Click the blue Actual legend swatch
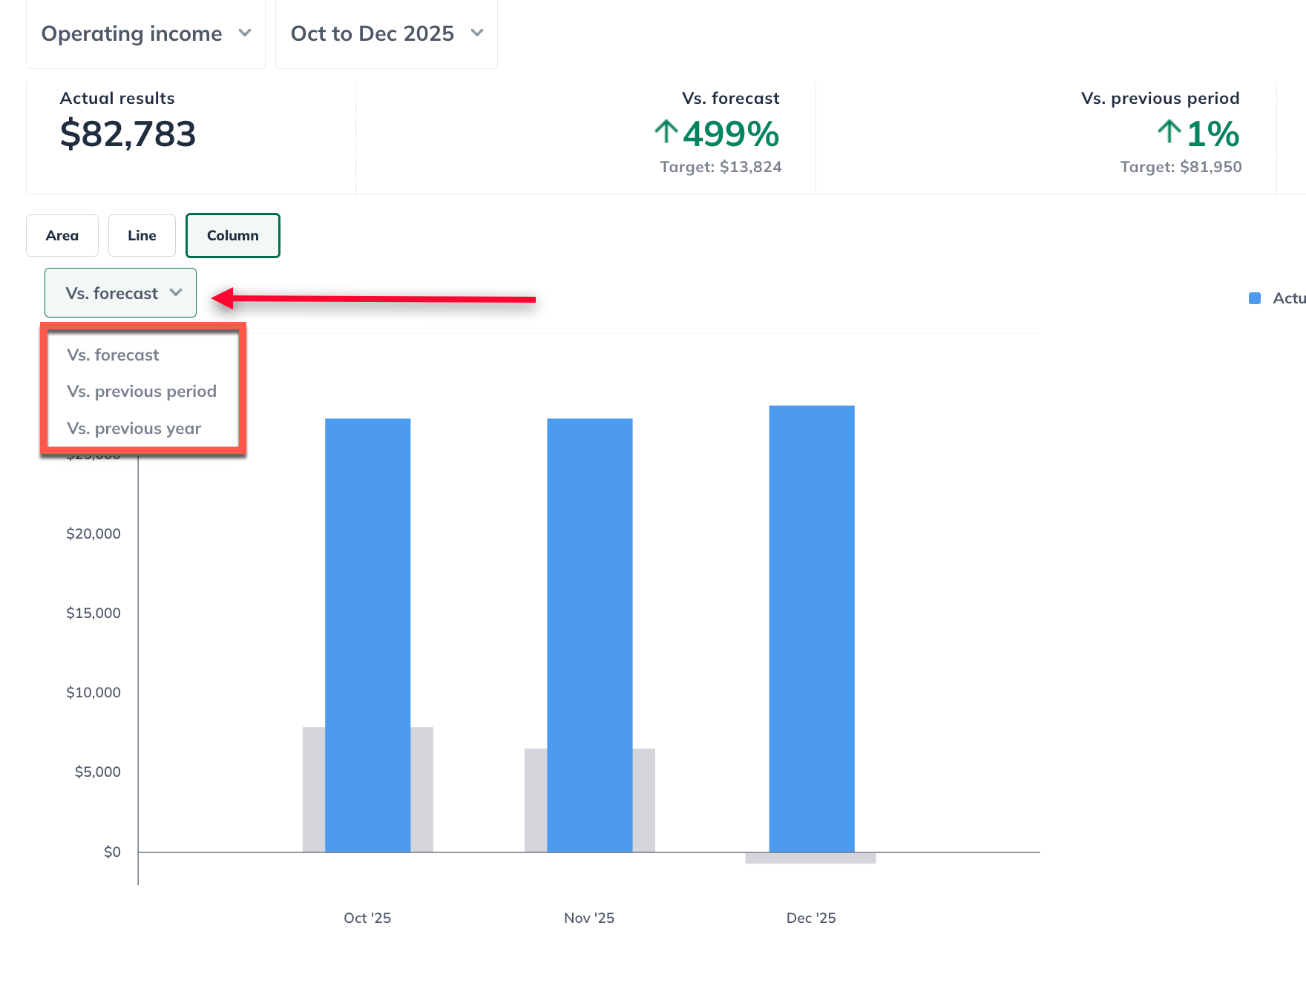 pos(1255,298)
